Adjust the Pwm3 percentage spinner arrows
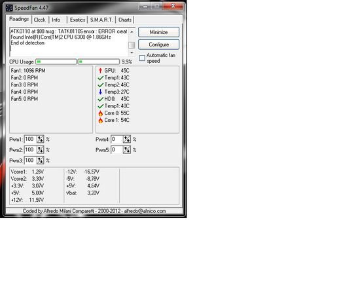 point(40,161)
